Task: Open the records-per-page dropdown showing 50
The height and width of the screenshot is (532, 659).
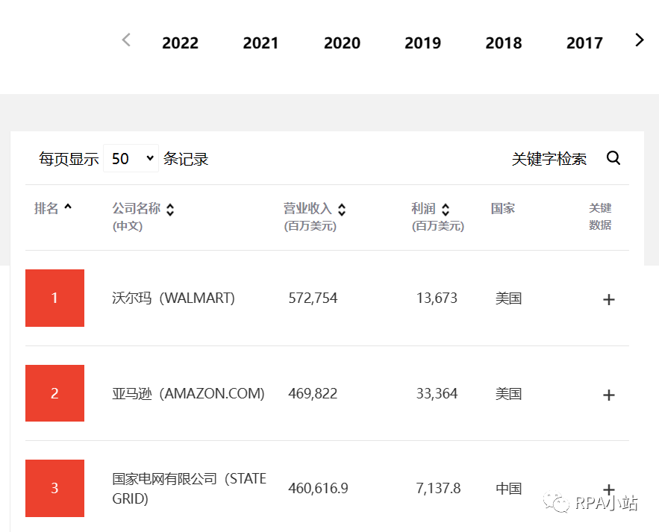Action: tap(131, 158)
